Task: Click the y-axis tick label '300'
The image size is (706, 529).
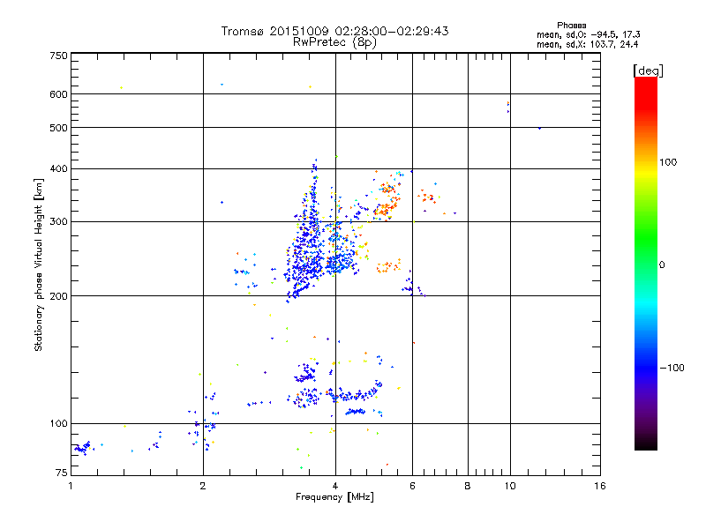Action: tap(58, 221)
